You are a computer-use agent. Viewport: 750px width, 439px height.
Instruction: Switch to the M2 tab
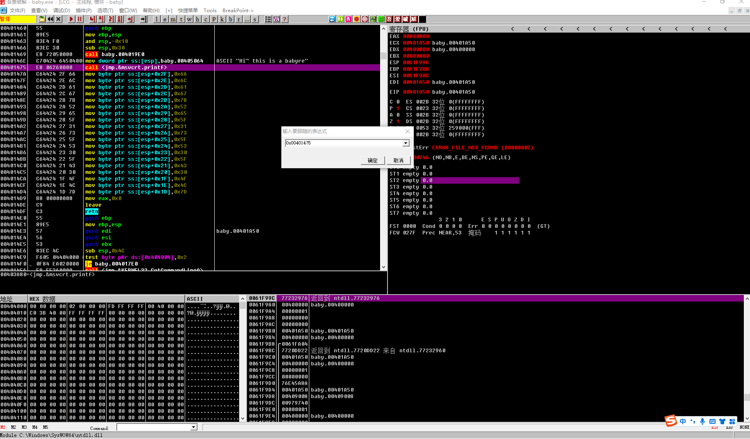coord(14,427)
